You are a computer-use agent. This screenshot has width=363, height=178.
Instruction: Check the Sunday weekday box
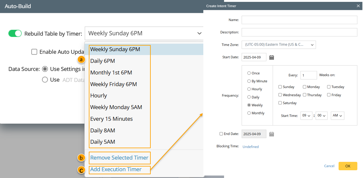coord(280,87)
